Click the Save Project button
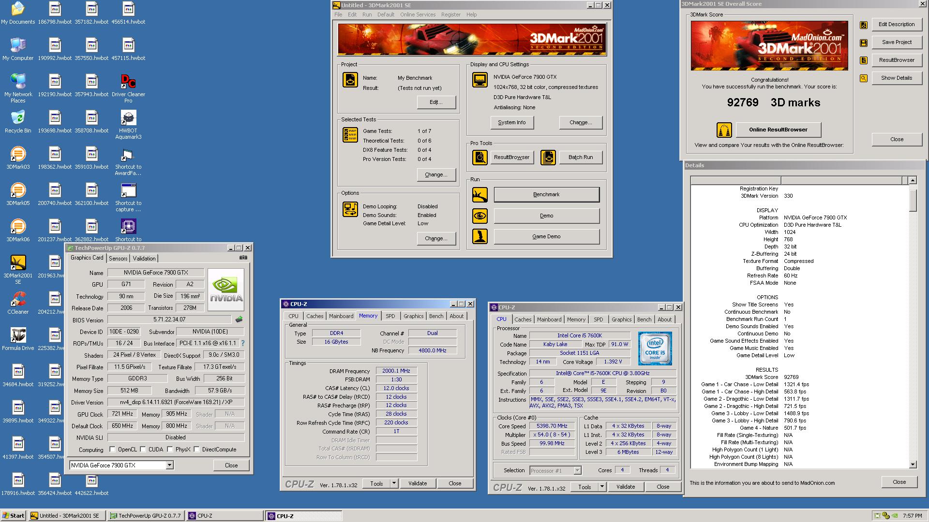Viewport: 929px width, 522px height. tap(896, 42)
